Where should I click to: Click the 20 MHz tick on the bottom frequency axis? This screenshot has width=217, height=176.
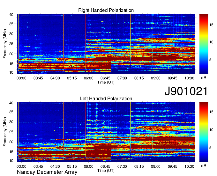click(x=11, y=142)
